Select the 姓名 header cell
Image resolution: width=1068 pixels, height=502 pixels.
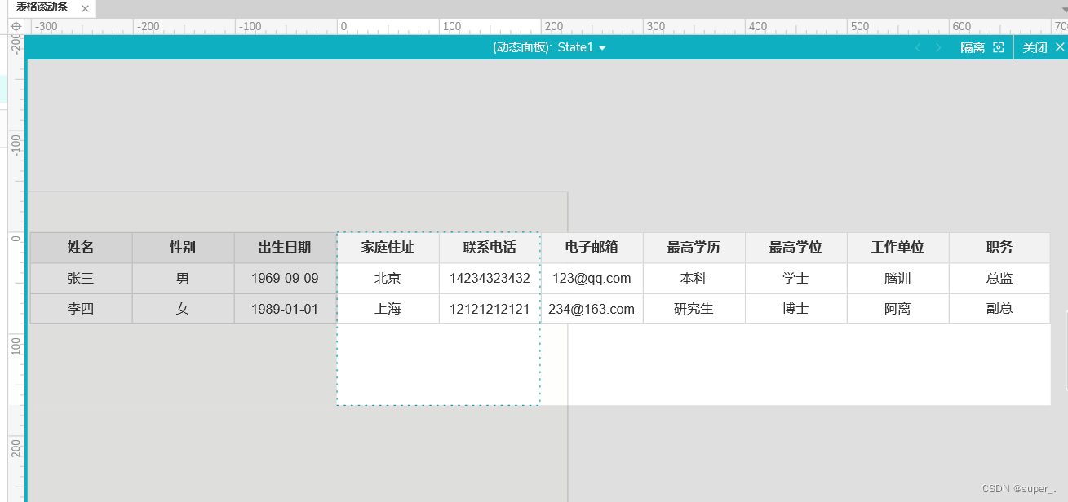(81, 248)
